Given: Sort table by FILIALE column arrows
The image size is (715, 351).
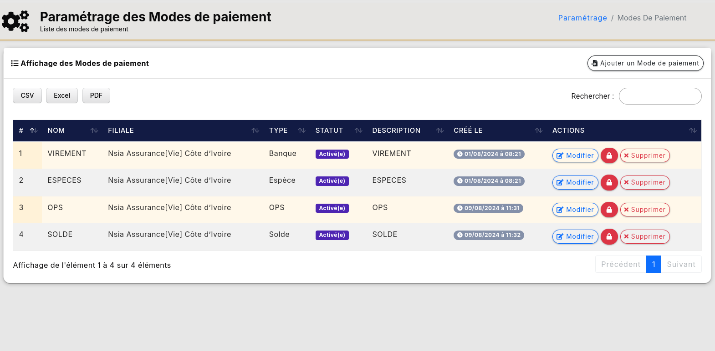Looking at the screenshot, I should 255,130.
